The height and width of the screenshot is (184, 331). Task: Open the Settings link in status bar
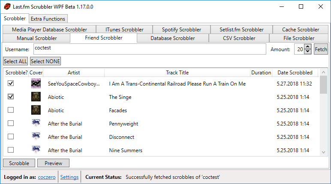(69, 177)
